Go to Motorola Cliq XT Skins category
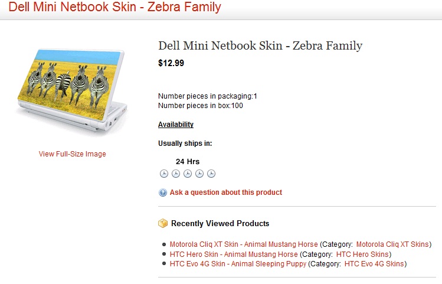Viewport: 442px width, 284px height. 393,244
